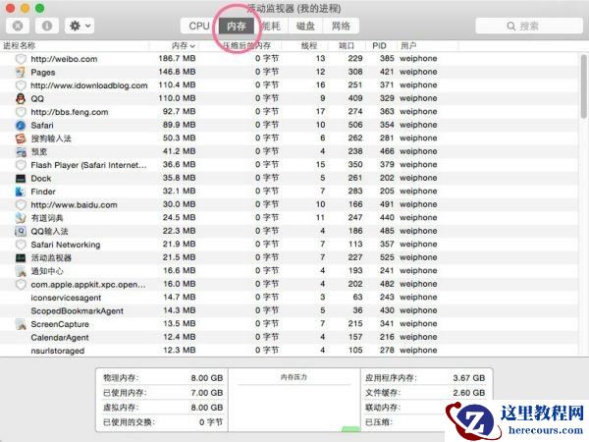This screenshot has width=589, height=442.
Task: Click the ScreenCapture icon
Action: pyautogui.click(x=21, y=324)
